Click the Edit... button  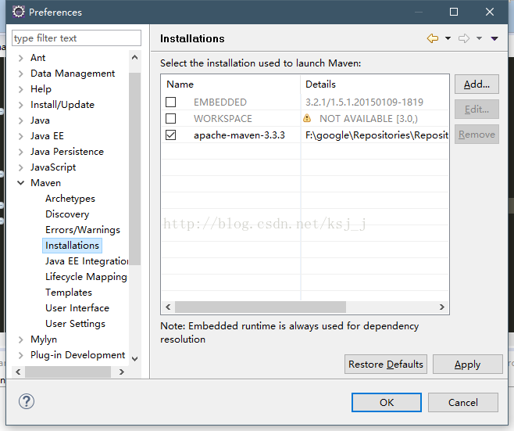tap(477, 110)
